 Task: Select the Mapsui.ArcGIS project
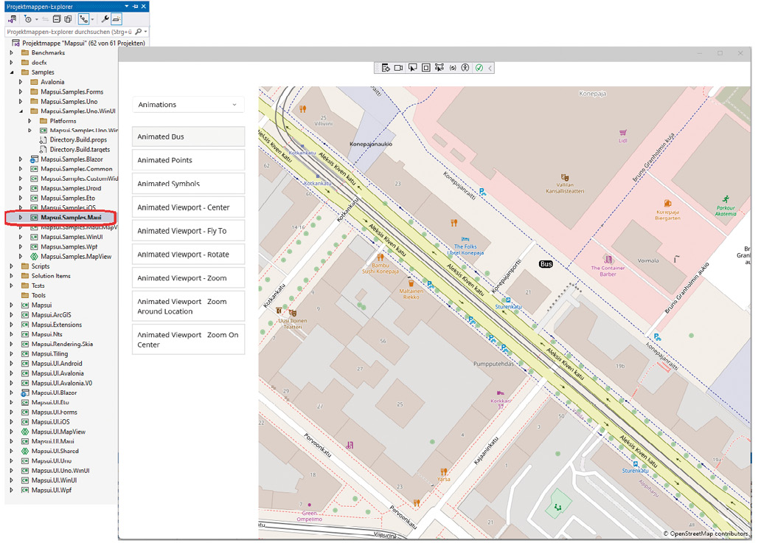coord(51,315)
